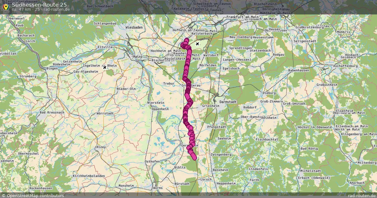Click the Rodgau town label
The height and width of the screenshot is (198, 377).
point(278,54)
